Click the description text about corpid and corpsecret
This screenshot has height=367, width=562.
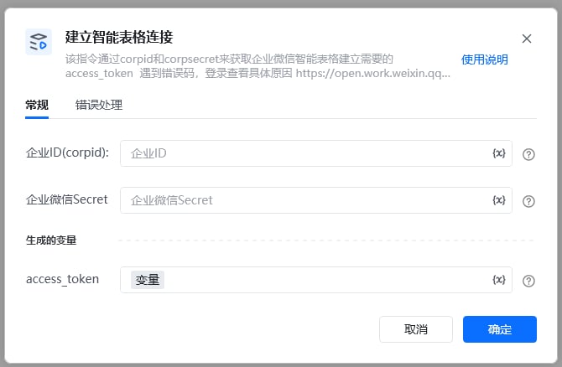[258, 66]
